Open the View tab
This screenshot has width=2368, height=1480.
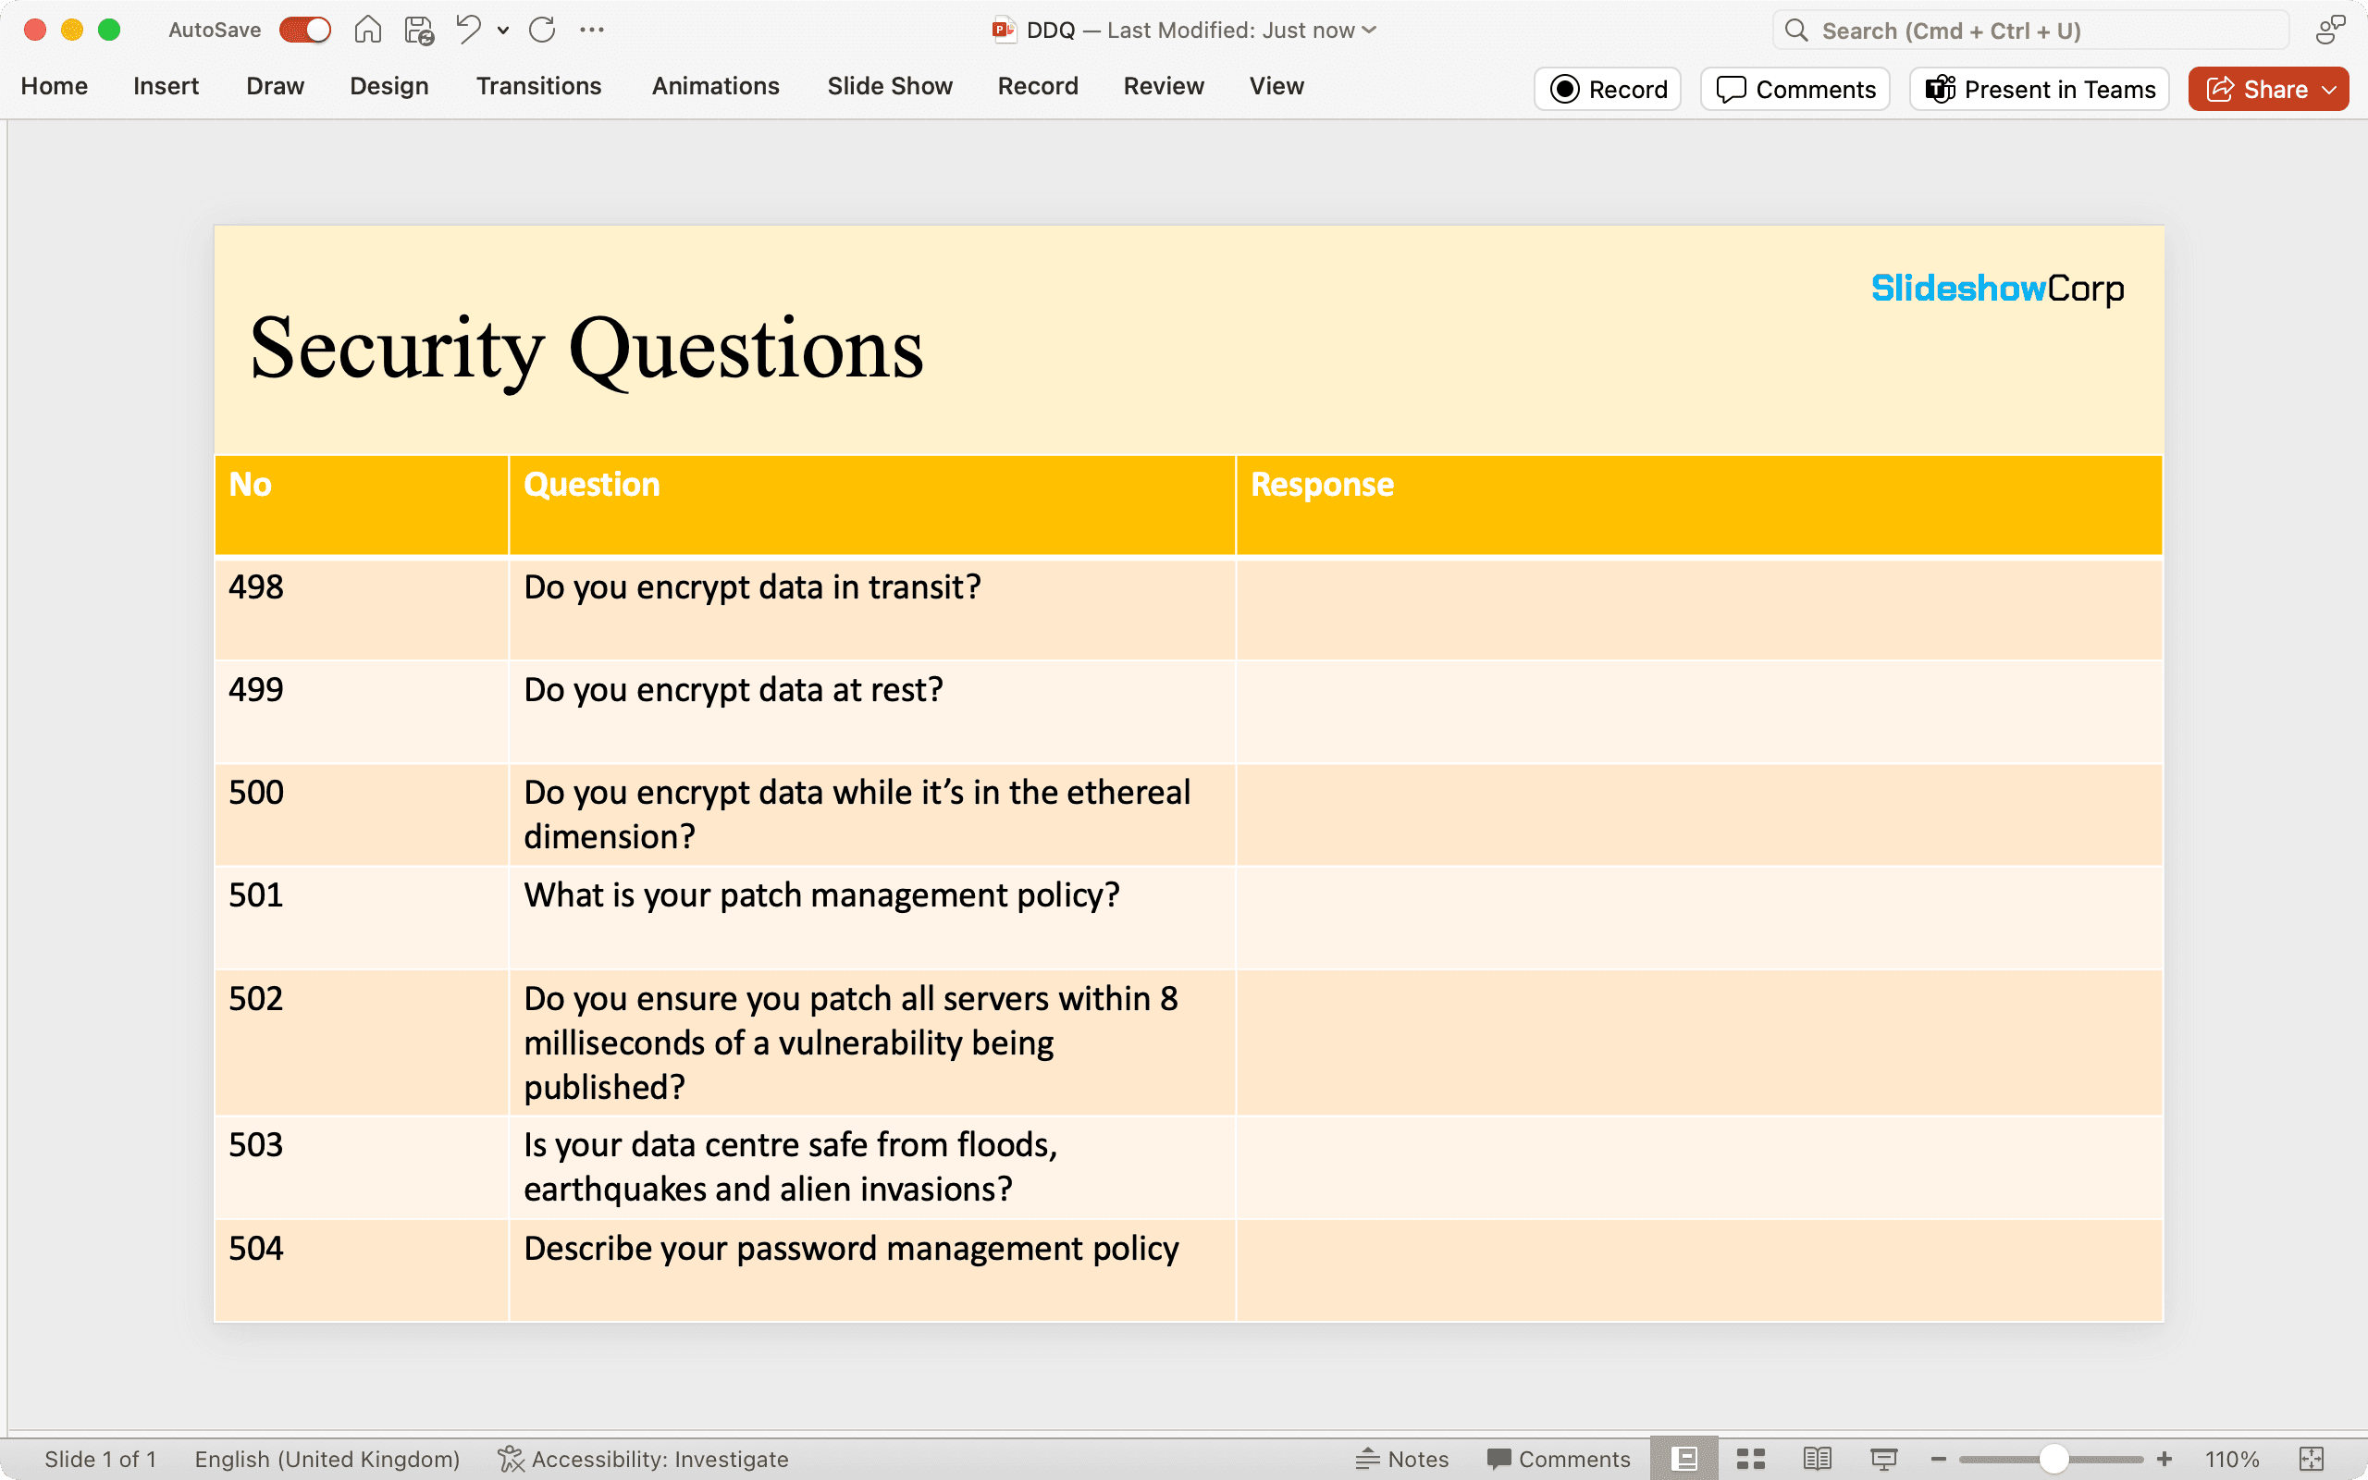pos(1276,87)
